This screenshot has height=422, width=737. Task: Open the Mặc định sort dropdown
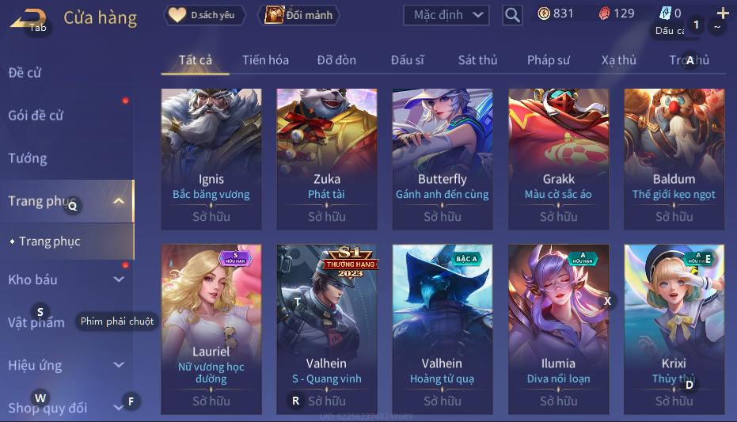[x=446, y=15]
